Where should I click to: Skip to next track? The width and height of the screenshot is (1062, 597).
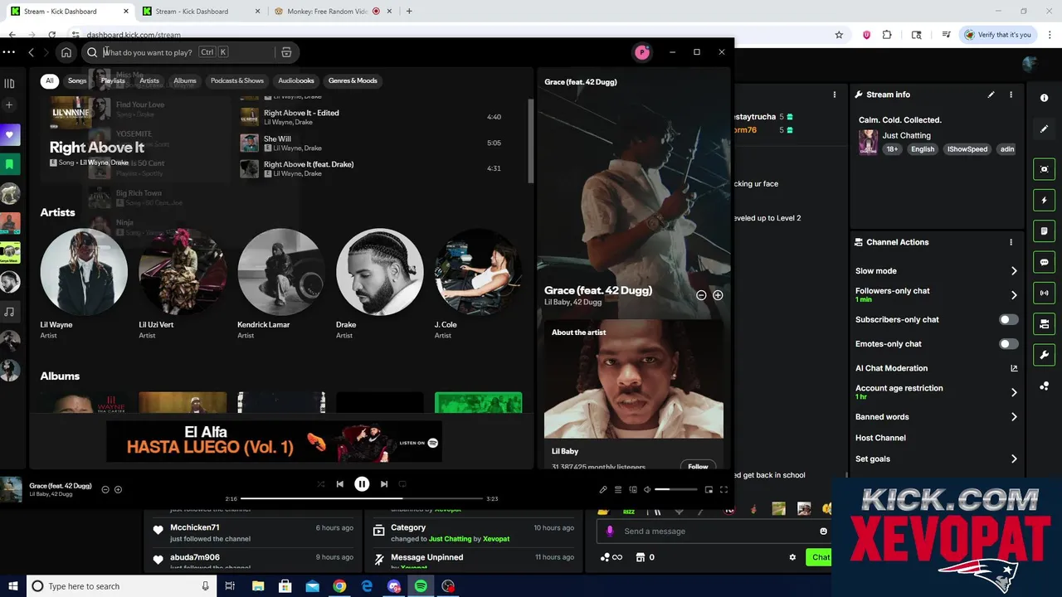[384, 484]
